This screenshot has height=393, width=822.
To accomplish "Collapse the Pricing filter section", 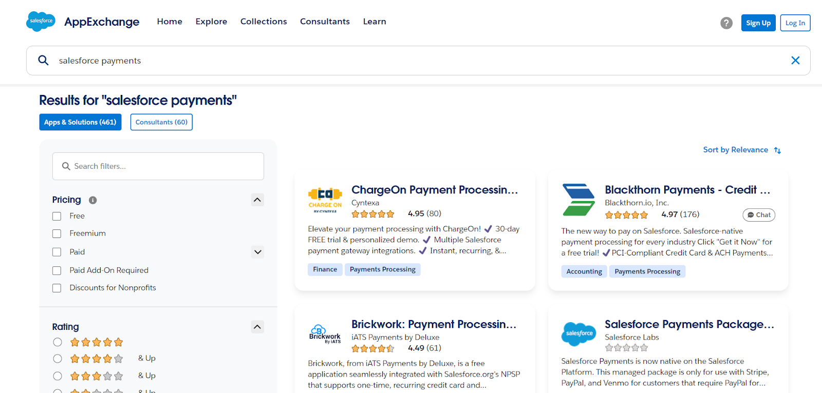I will click(258, 200).
